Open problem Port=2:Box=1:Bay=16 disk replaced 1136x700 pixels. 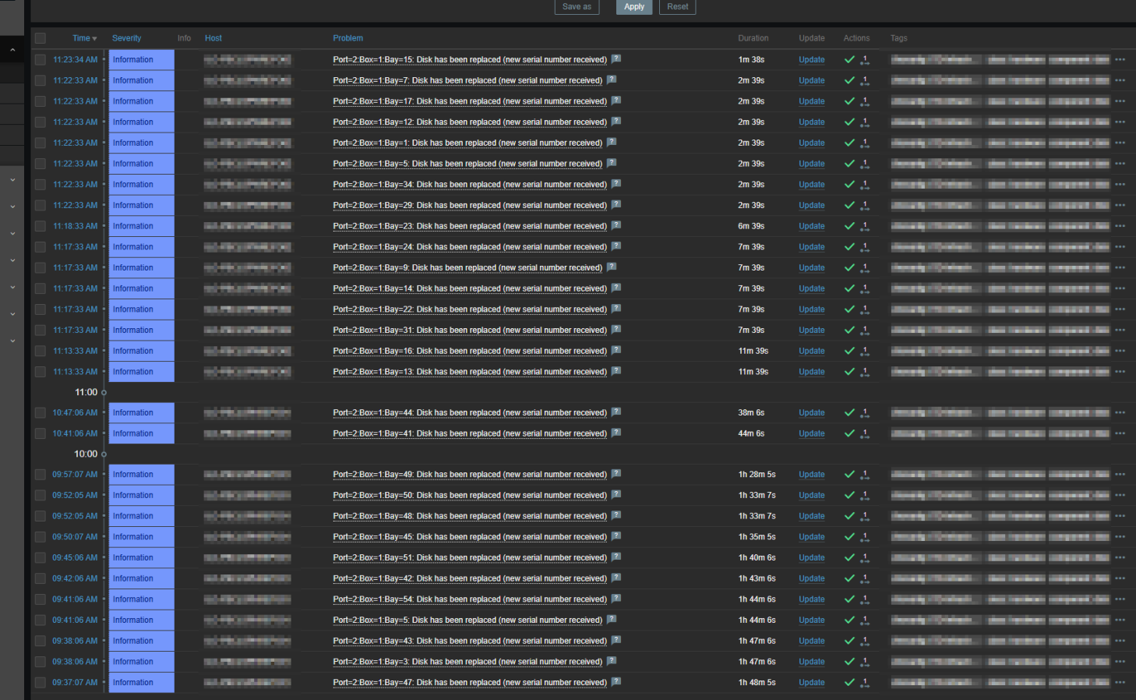pos(470,351)
